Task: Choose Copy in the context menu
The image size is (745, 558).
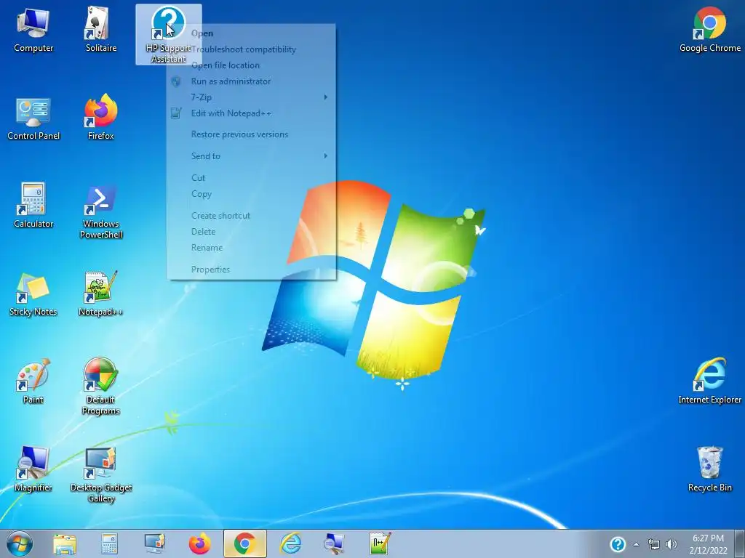Action: coord(251,194)
